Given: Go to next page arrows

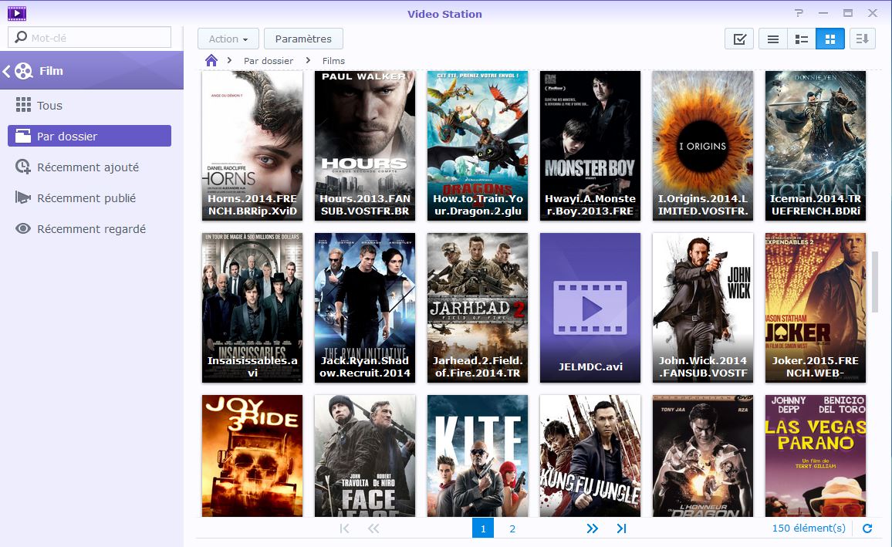Looking at the screenshot, I should point(592,528).
